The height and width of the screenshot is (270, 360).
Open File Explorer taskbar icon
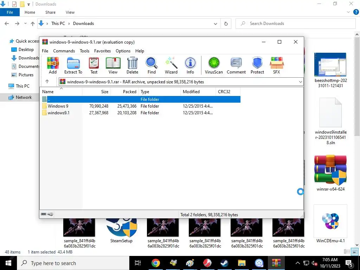point(242,263)
